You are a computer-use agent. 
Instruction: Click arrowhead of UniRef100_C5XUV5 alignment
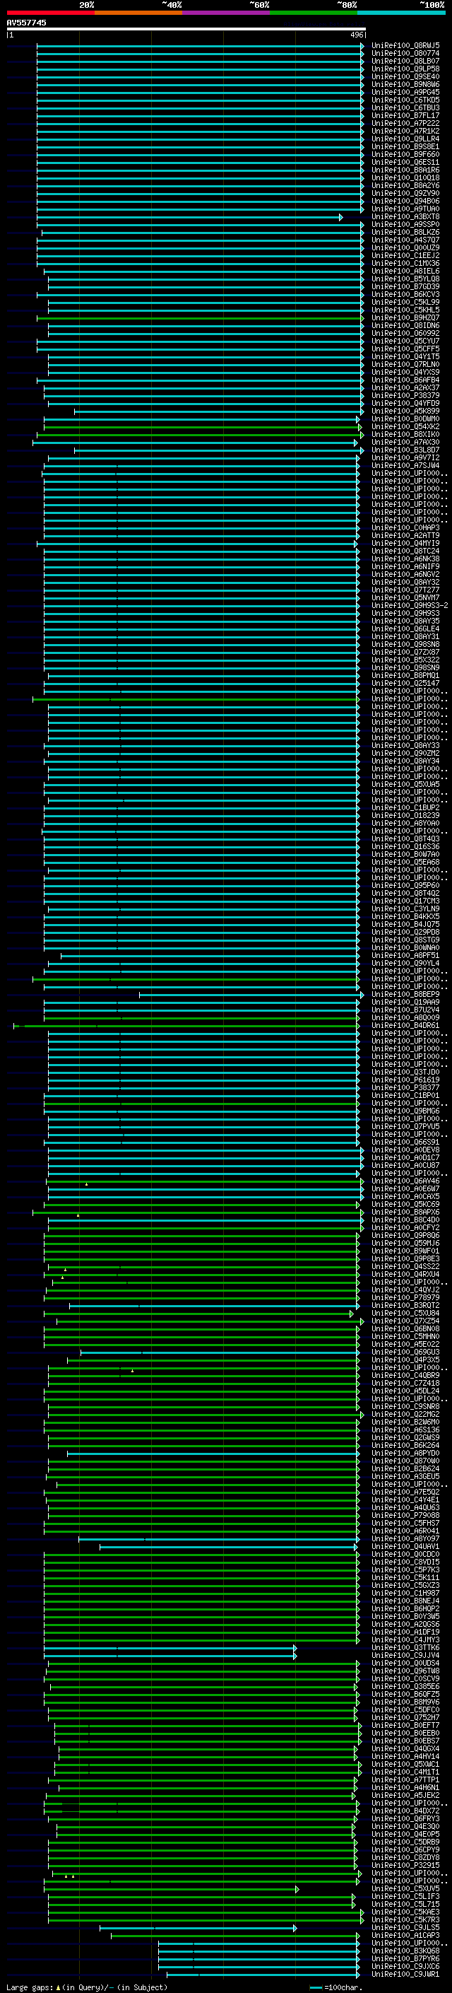pos(297,1888)
